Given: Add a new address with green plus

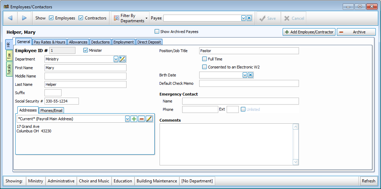Looking at the screenshot, I should (134, 119).
